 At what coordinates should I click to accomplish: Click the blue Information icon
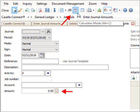(55, 10)
